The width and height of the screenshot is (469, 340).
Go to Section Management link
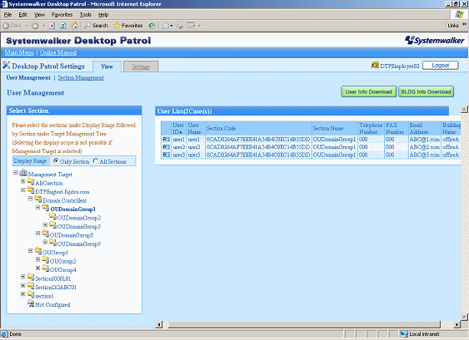pos(81,77)
